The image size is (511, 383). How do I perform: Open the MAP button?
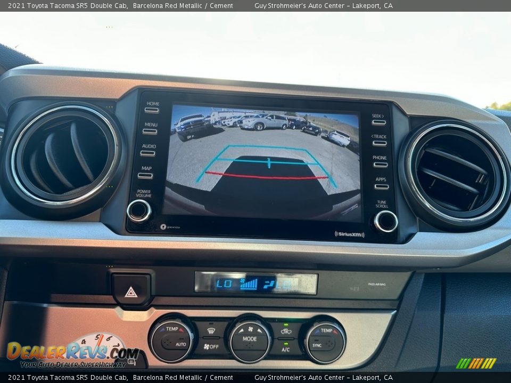pos(146,176)
